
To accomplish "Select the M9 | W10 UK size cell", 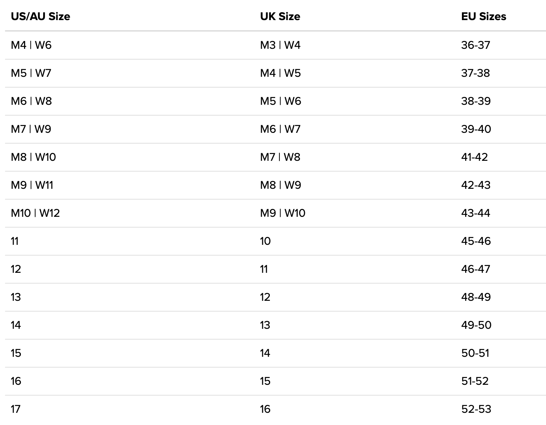I will tap(283, 213).
